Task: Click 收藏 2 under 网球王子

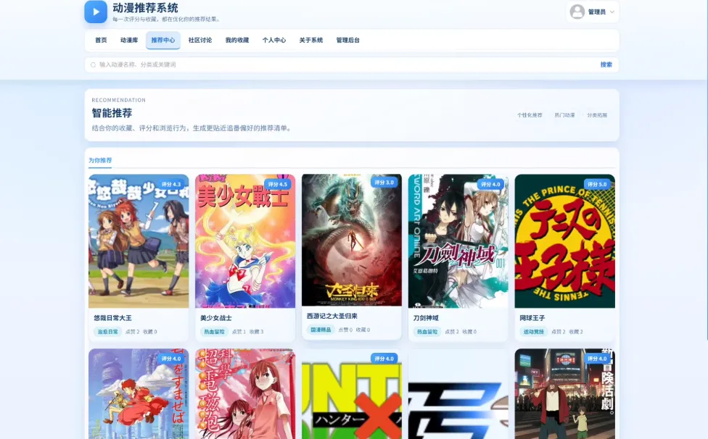Action: click(576, 332)
